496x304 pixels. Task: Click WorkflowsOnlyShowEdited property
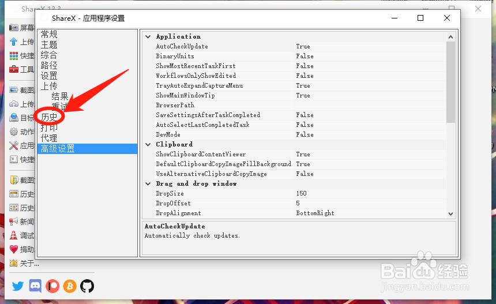[196, 76]
